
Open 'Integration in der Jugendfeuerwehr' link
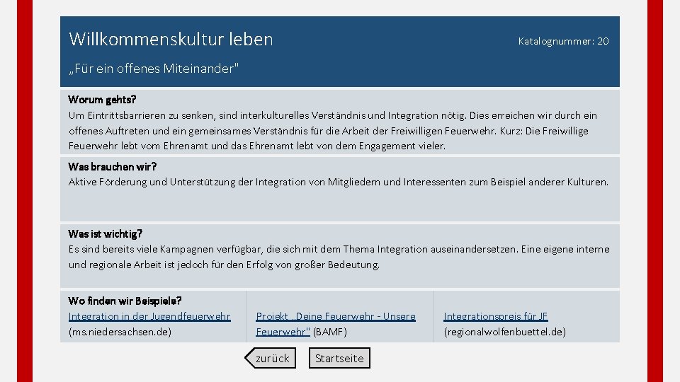click(x=149, y=316)
